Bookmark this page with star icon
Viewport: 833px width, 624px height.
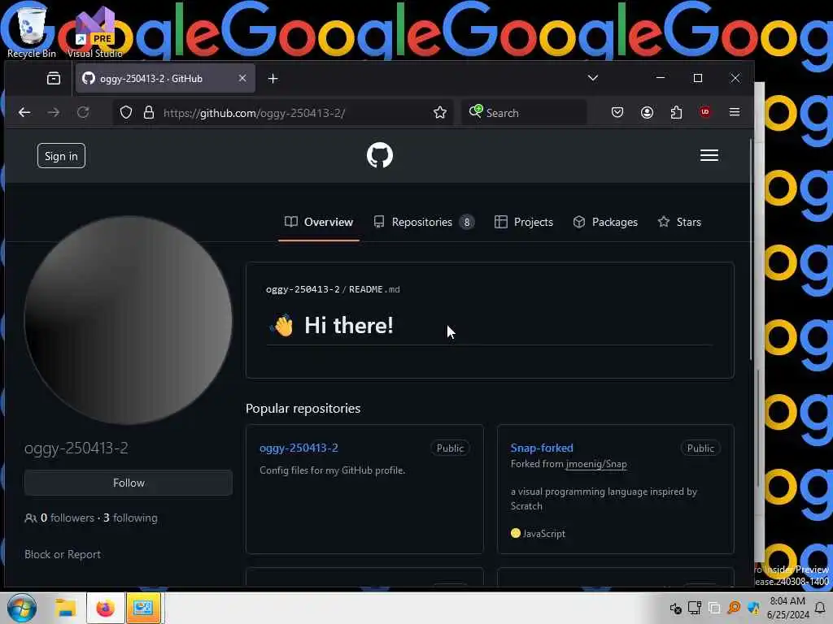pos(439,112)
